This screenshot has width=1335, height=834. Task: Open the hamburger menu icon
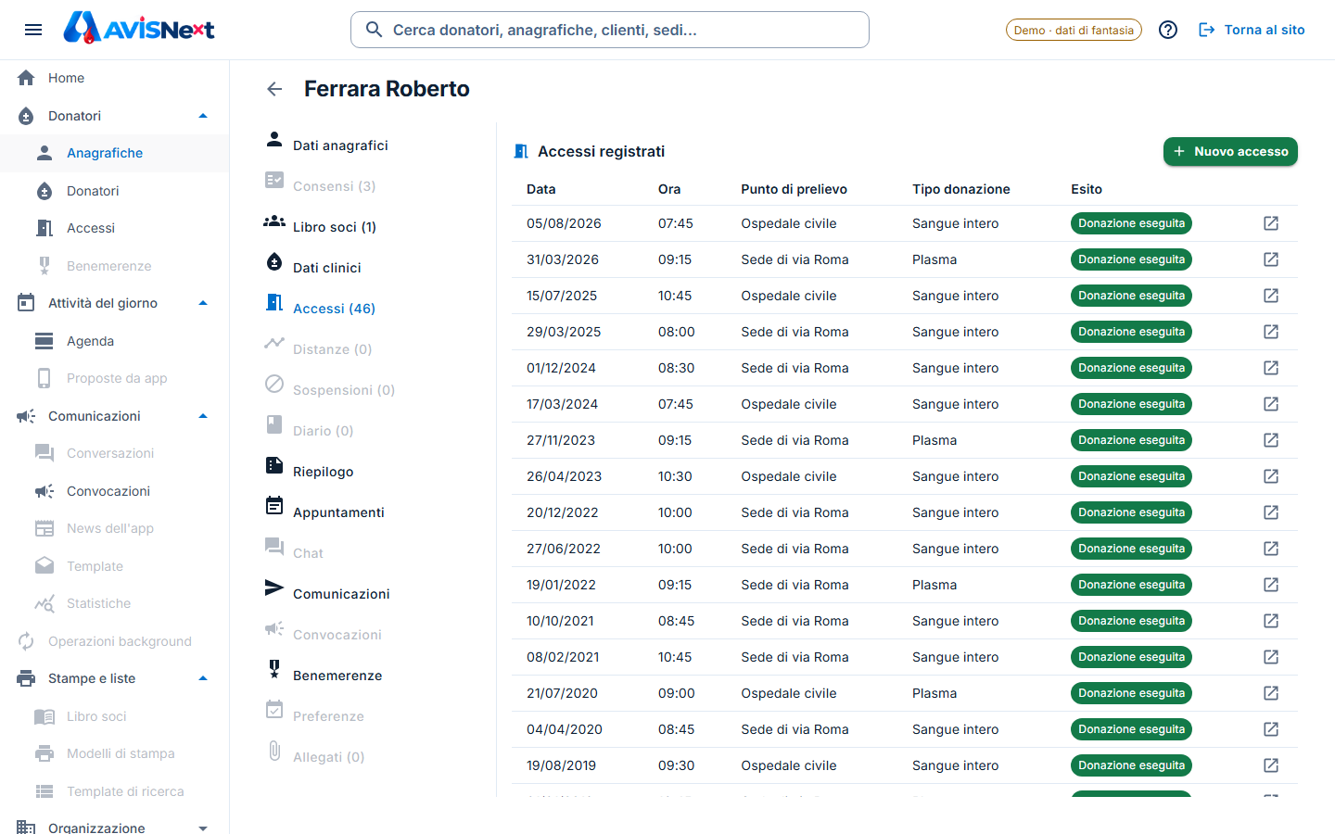point(33,30)
